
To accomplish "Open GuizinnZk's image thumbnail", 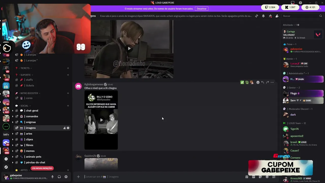I will [101, 164].
